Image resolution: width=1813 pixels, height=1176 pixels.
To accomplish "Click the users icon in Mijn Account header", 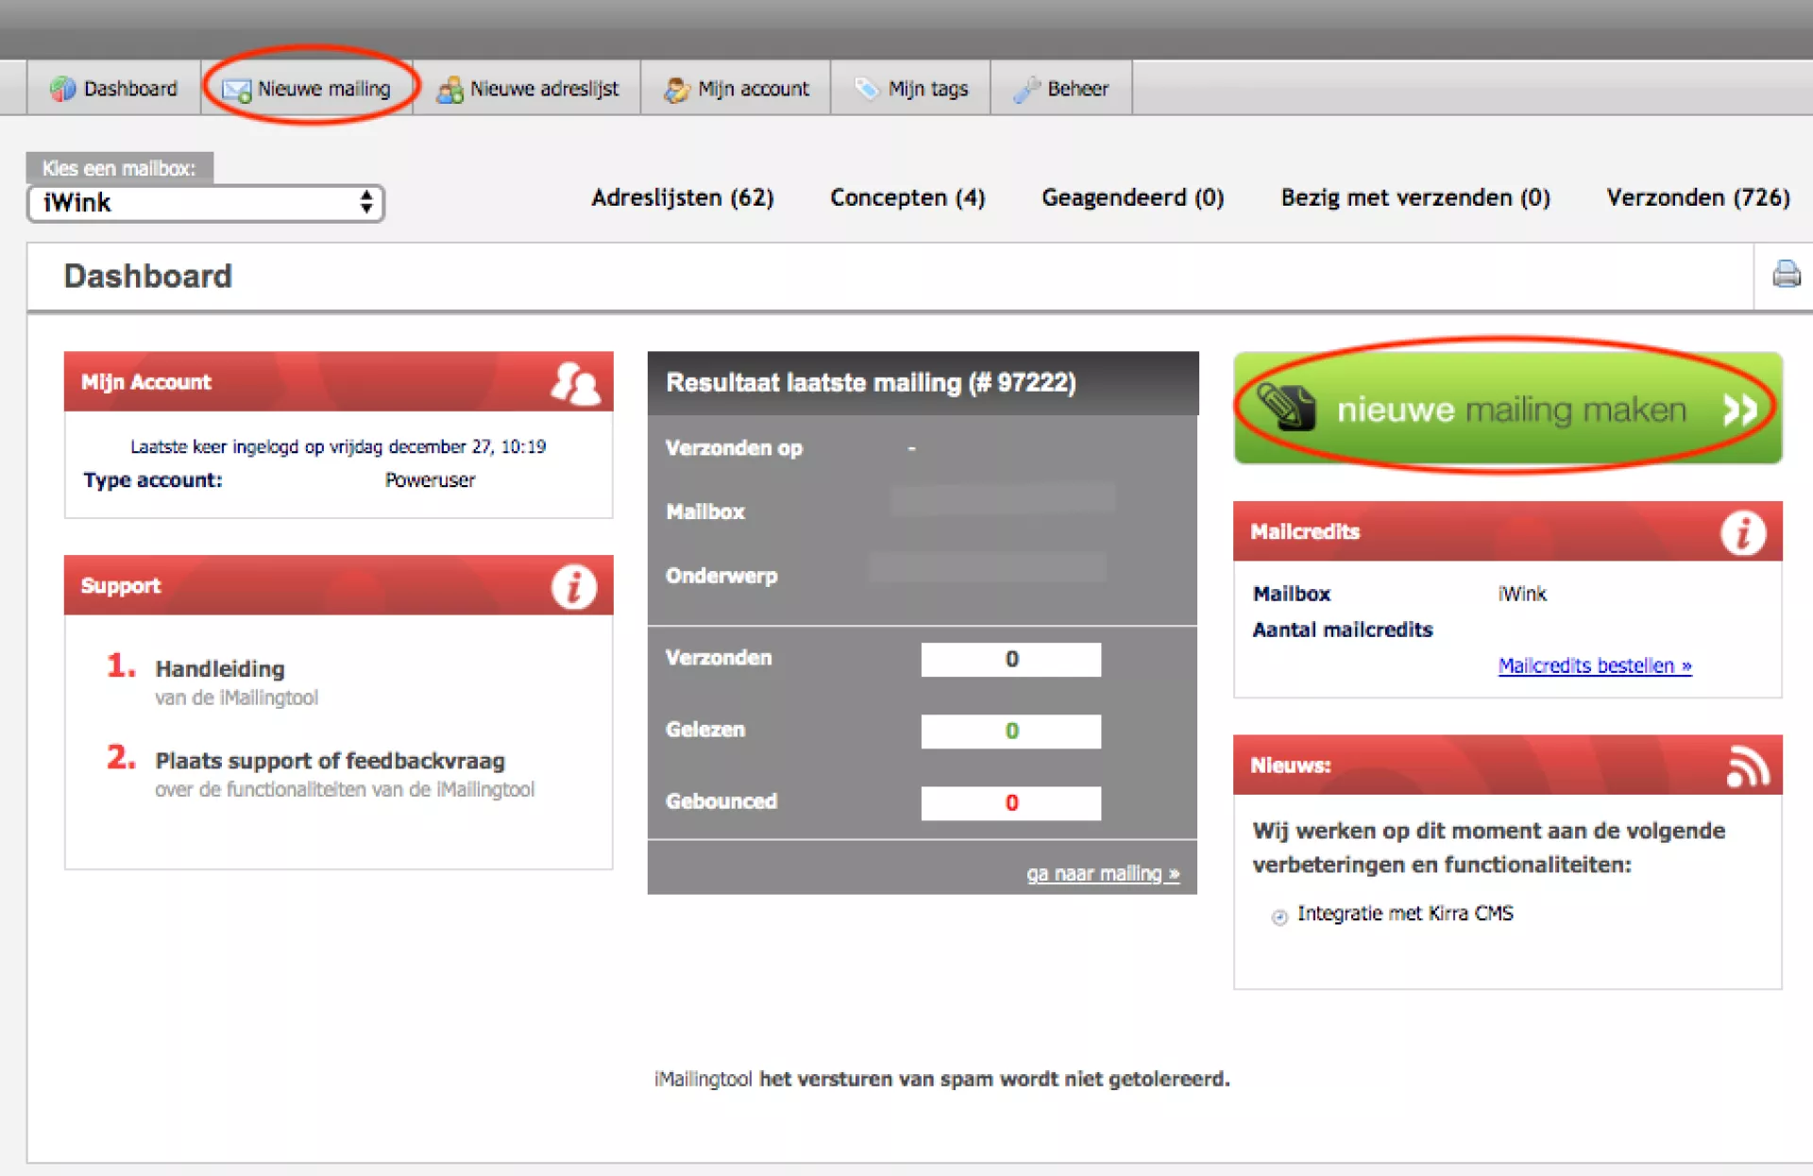I will tap(575, 383).
